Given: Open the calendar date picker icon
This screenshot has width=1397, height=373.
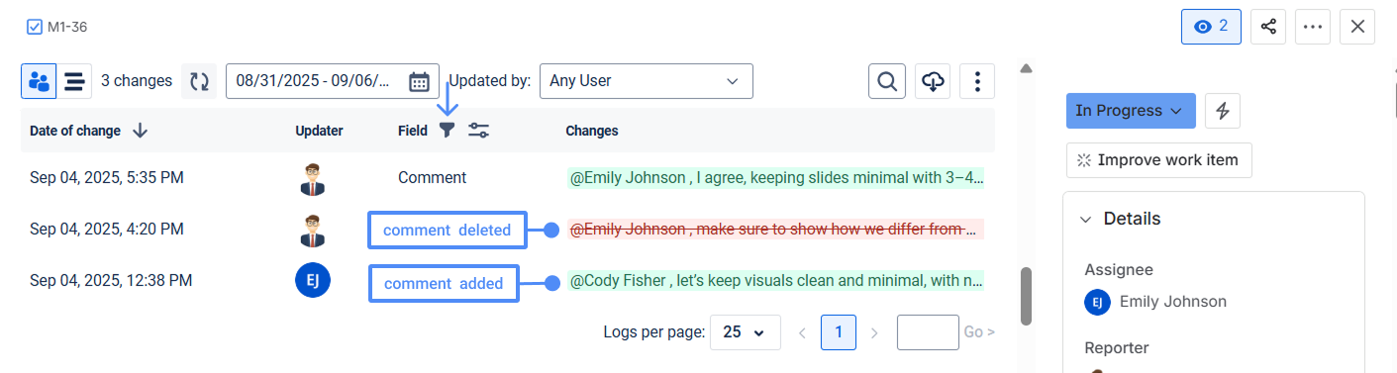Looking at the screenshot, I should click(x=419, y=81).
